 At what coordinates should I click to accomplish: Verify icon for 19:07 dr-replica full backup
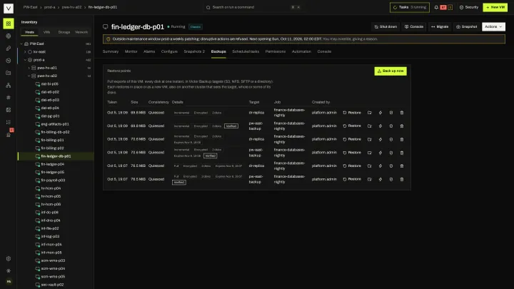[x=391, y=166]
